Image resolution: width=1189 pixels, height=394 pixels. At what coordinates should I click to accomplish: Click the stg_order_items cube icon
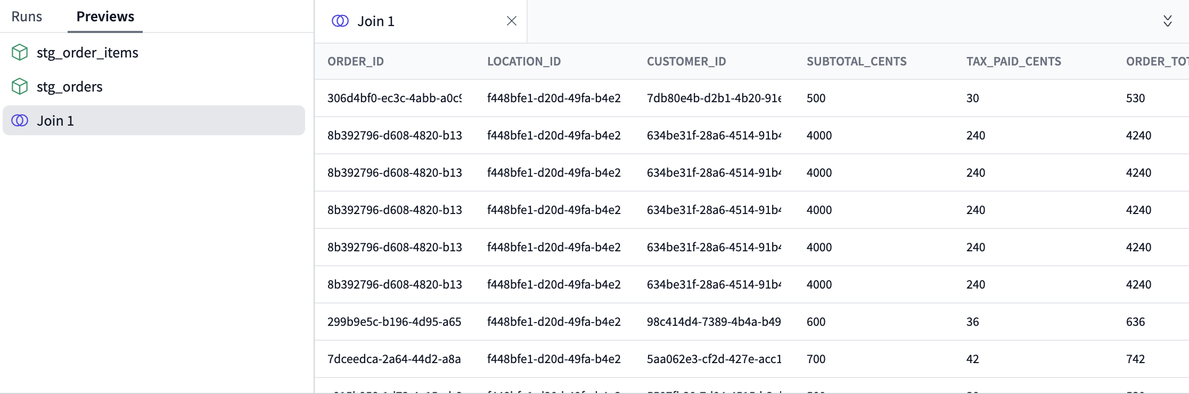(x=20, y=52)
